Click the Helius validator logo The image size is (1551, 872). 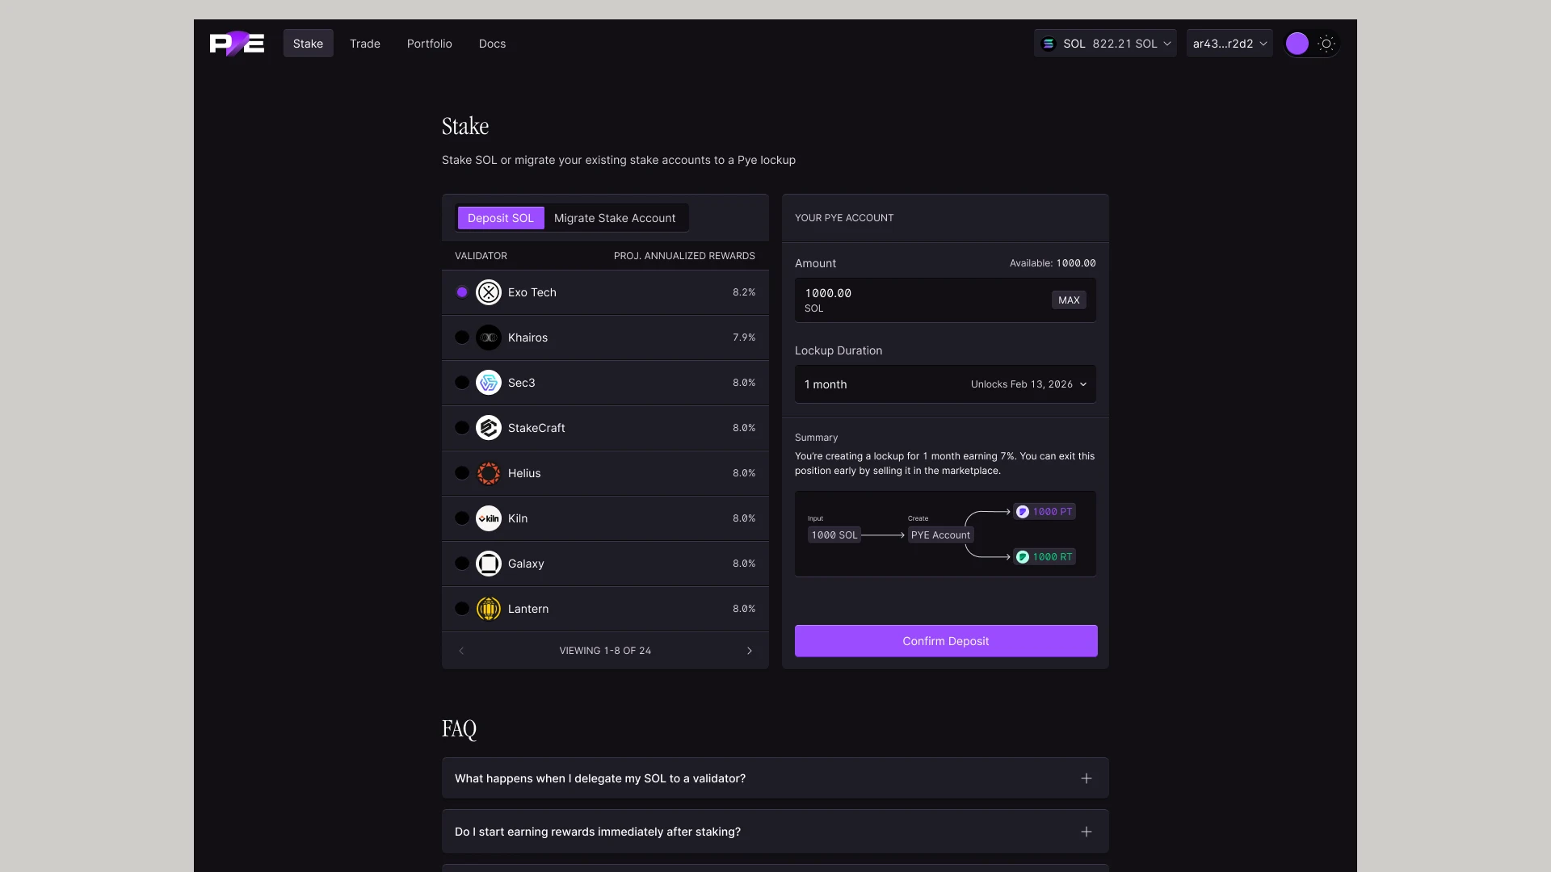(x=489, y=473)
